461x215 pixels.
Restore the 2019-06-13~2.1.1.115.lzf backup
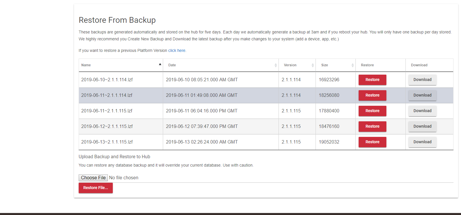[372, 142]
